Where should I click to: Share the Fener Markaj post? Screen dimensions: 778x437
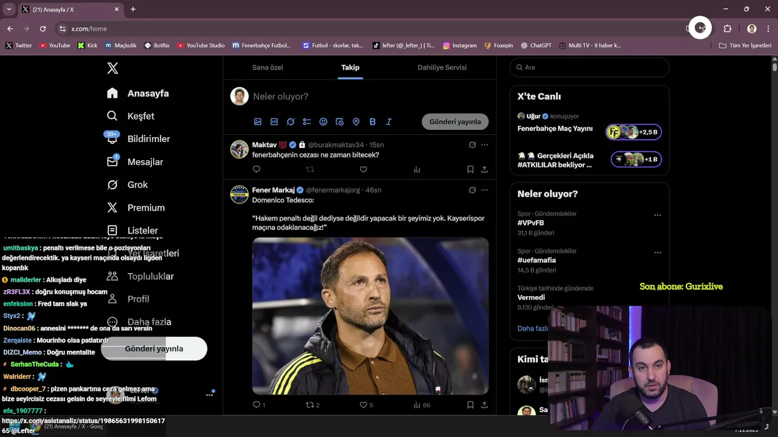click(x=484, y=405)
